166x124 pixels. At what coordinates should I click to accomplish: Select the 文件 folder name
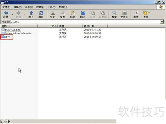click(x=7, y=37)
